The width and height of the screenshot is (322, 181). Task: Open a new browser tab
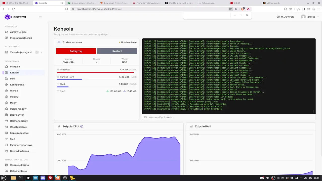pyautogui.click(x=296, y=3)
